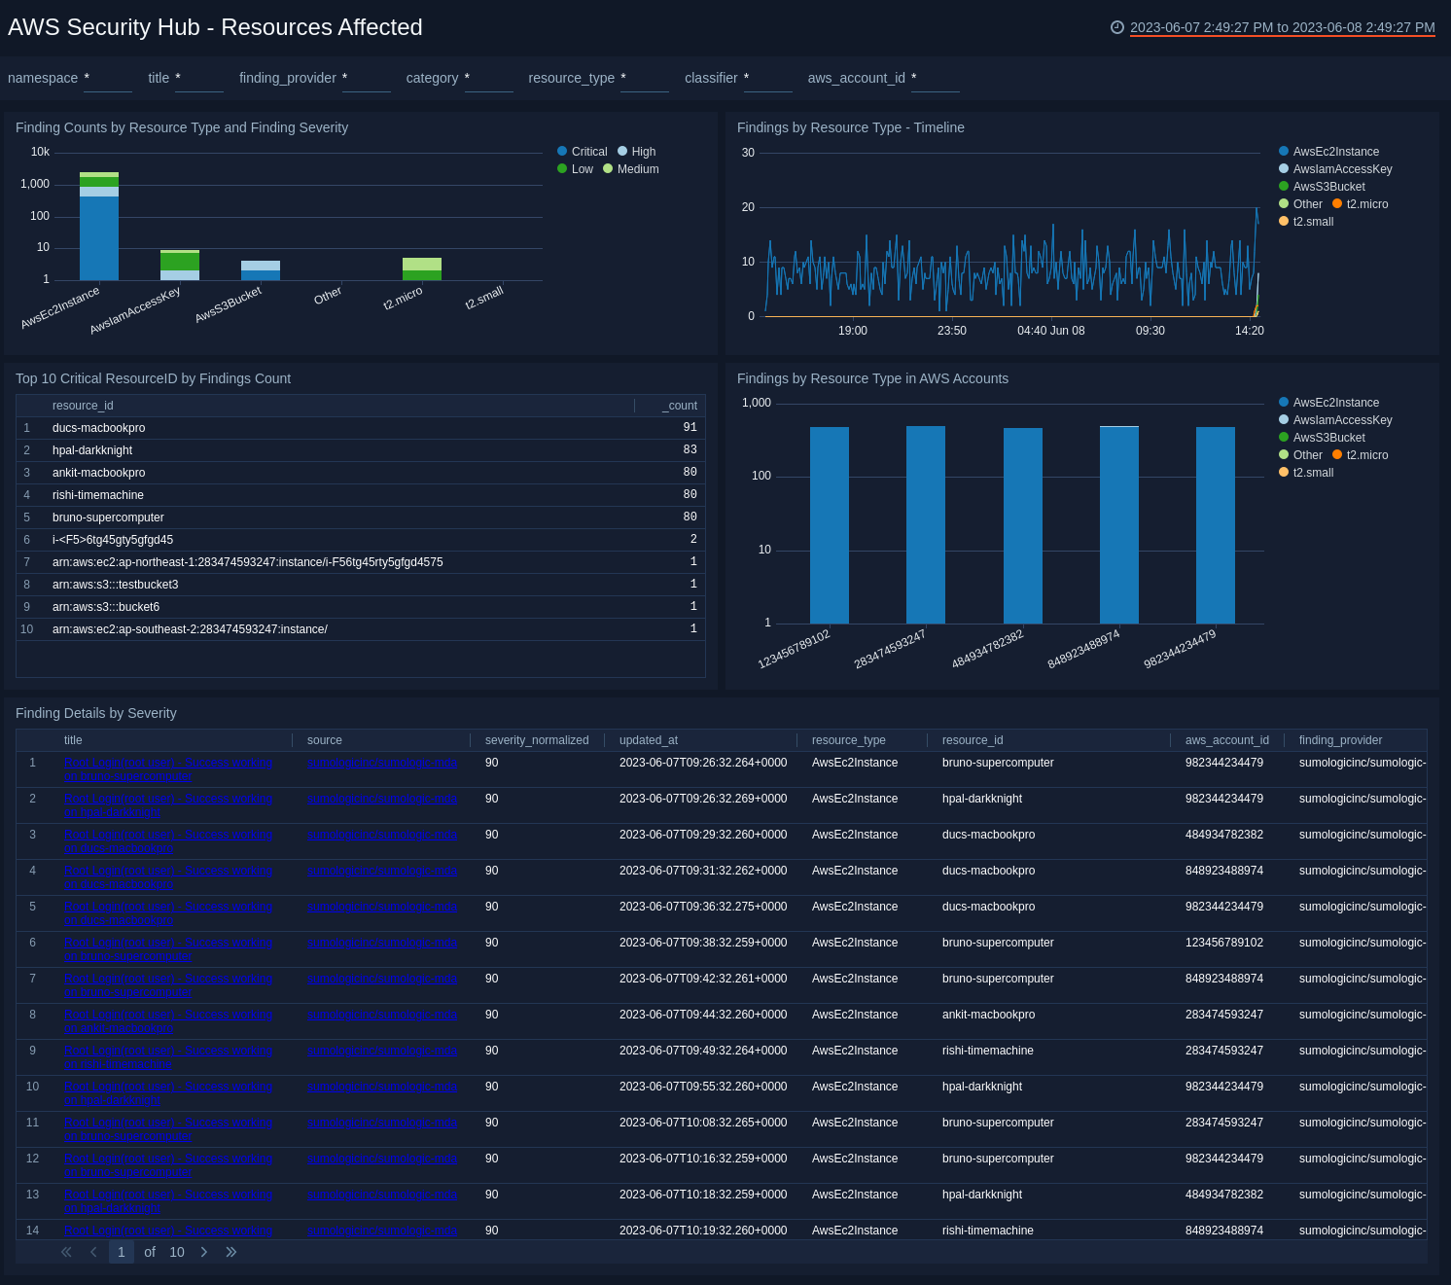Click arn:aws:s3:::bucket6 resource row

[361, 607]
